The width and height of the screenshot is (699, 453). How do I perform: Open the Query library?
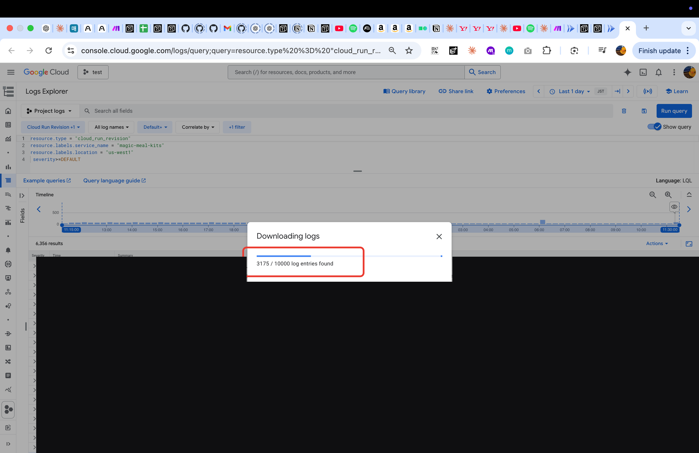(x=404, y=91)
